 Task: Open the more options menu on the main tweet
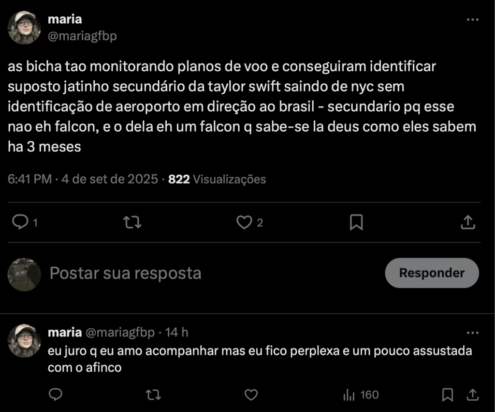point(472,18)
